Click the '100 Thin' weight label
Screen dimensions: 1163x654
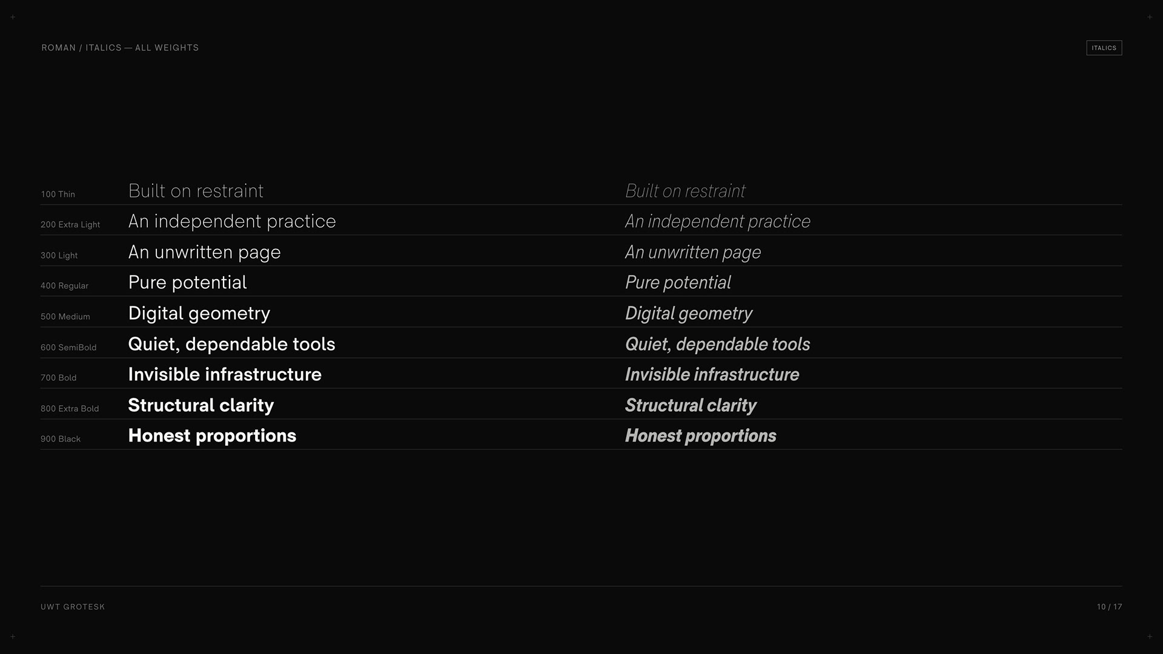[58, 194]
